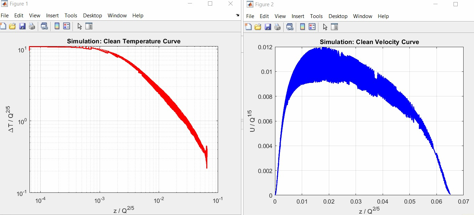The image size is (474, 215).
Task: Click MATLAB logo icon in Figure 1 title bar
Action: 5,4
